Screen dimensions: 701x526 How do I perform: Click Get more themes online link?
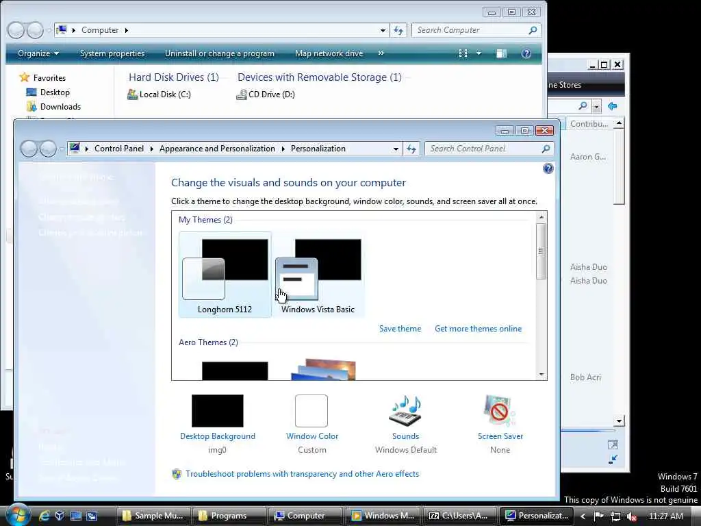[x=478, y=329]
